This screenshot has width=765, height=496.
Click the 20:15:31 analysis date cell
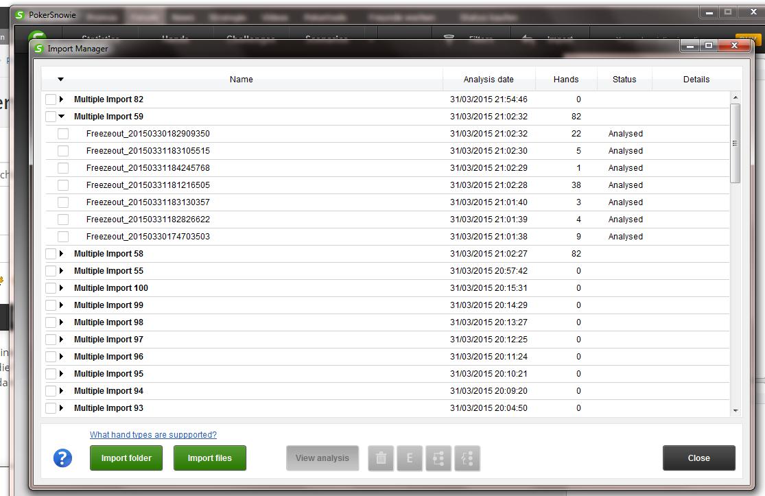pos(489,287)
